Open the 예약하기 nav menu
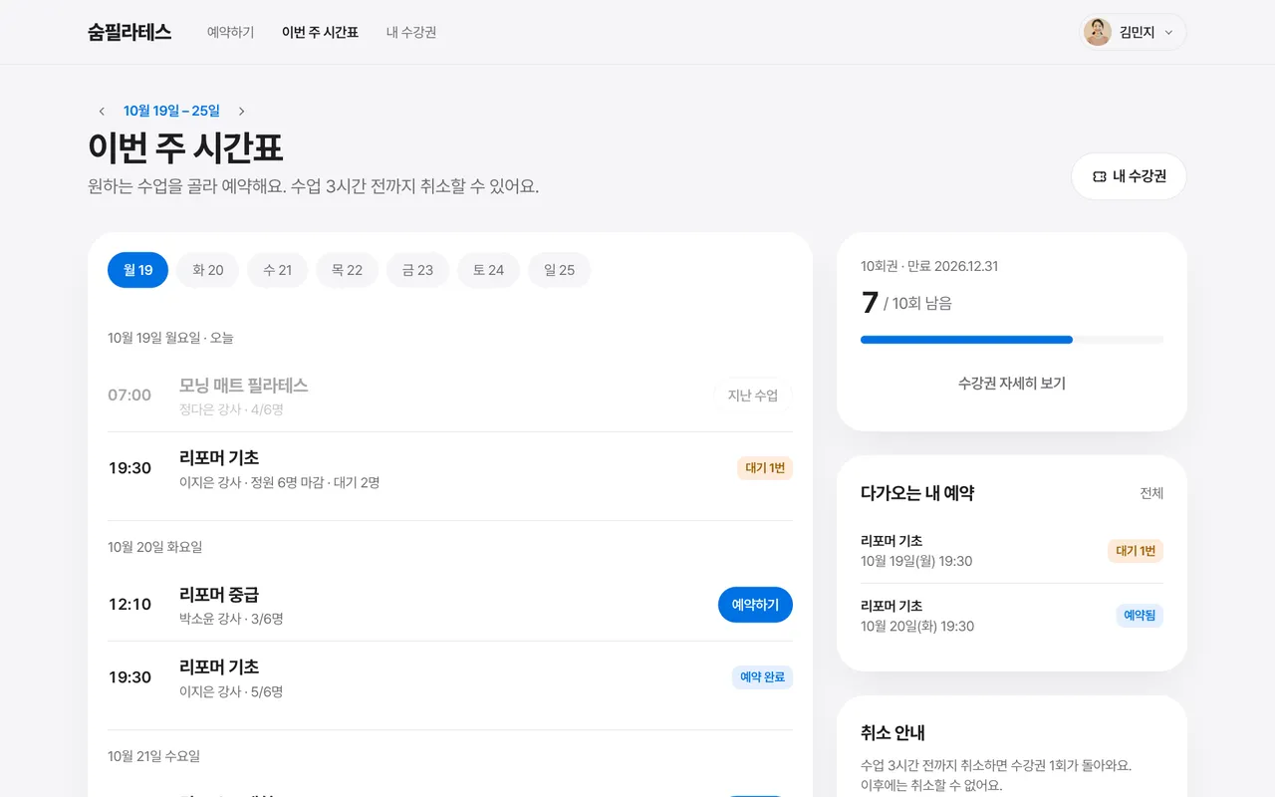The image size is (1275, 797). [x=230, y=32]
